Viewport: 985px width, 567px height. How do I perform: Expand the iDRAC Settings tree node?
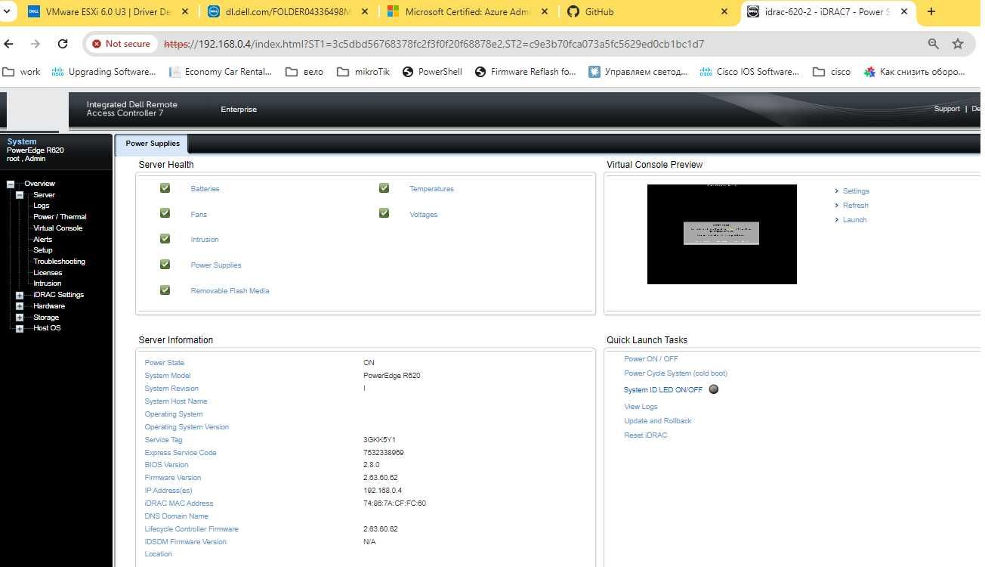[x=20, y=295]
